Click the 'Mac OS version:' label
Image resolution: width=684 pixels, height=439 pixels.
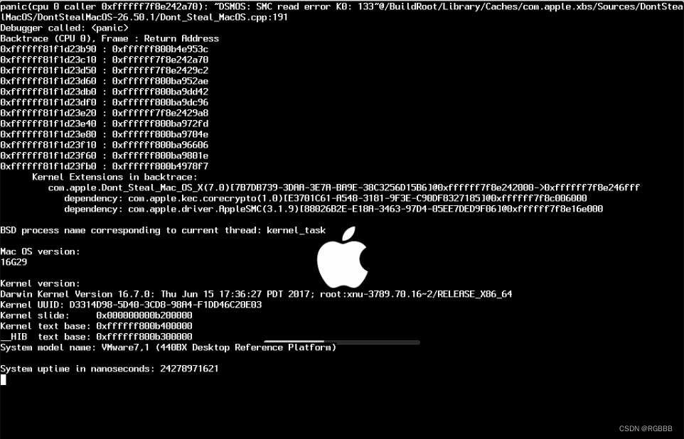(40, 251)
